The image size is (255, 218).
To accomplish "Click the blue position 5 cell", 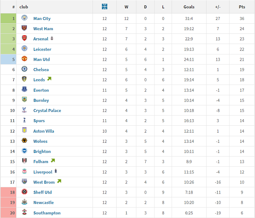I will (8, 60).
